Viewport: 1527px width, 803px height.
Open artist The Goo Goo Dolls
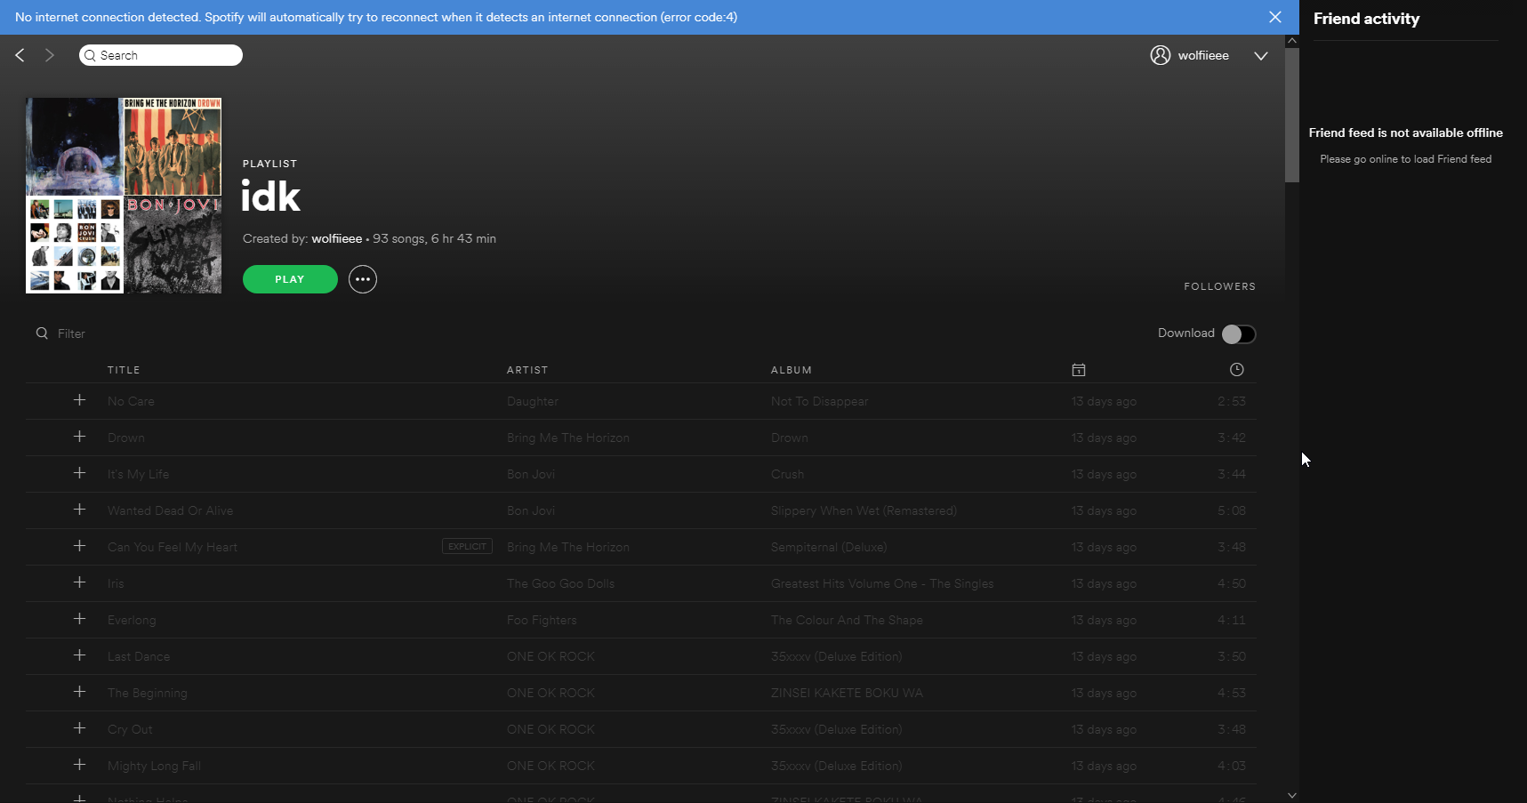(x=560, y=583)
